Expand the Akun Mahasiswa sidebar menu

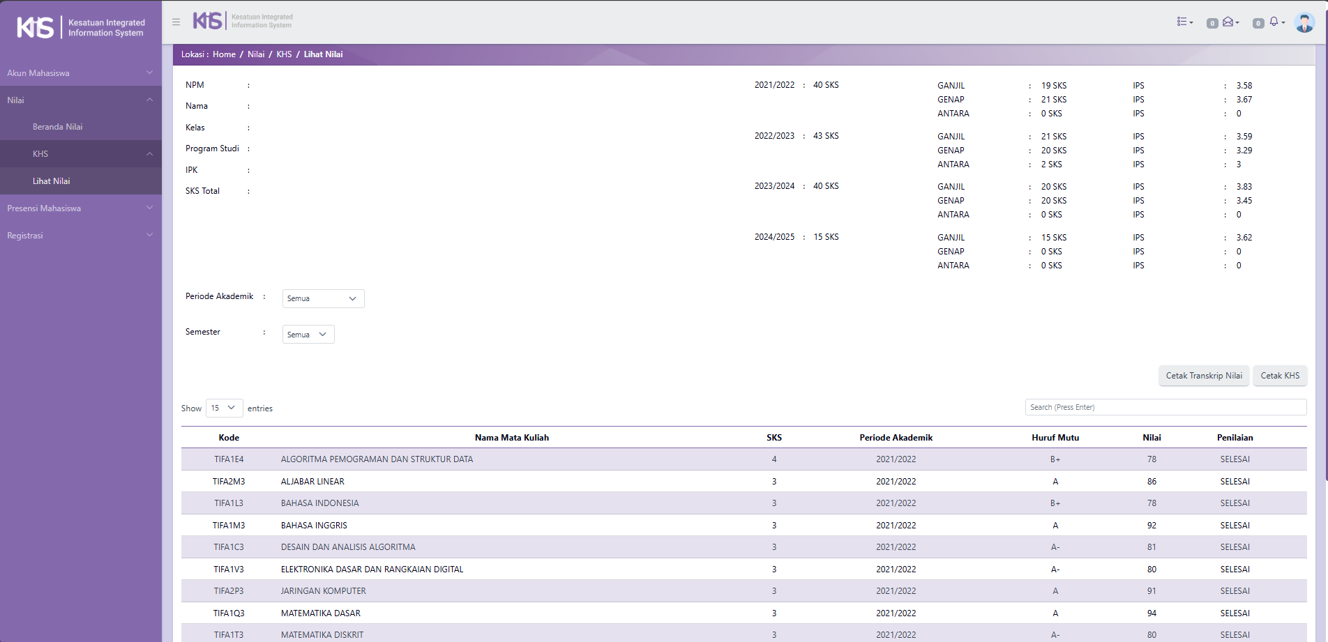coord(80,73)
